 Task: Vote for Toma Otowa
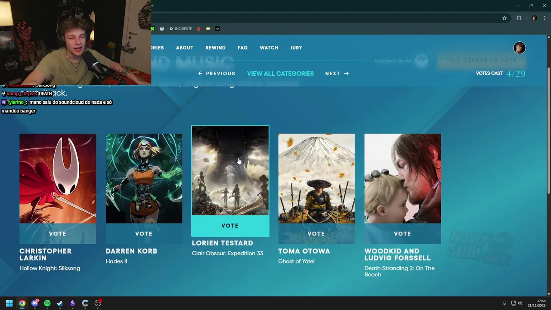tap(316, 234)
